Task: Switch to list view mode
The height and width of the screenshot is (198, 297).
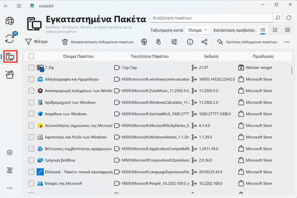Action: pos(263,30)
